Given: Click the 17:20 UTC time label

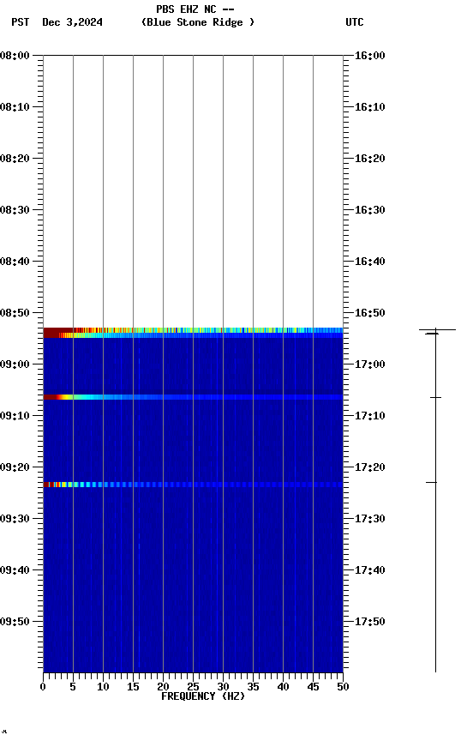Looking at the screenshot, I should [370, 467].
